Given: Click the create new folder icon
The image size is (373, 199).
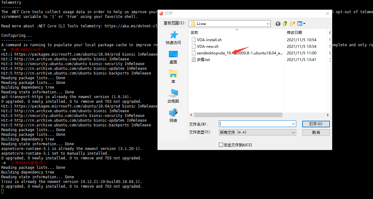Looking at the screenshot, I should (292, 23).
